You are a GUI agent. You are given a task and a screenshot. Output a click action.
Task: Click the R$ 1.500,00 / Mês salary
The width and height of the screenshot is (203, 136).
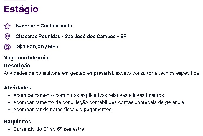pyautogui.click(x=37, y=47)
